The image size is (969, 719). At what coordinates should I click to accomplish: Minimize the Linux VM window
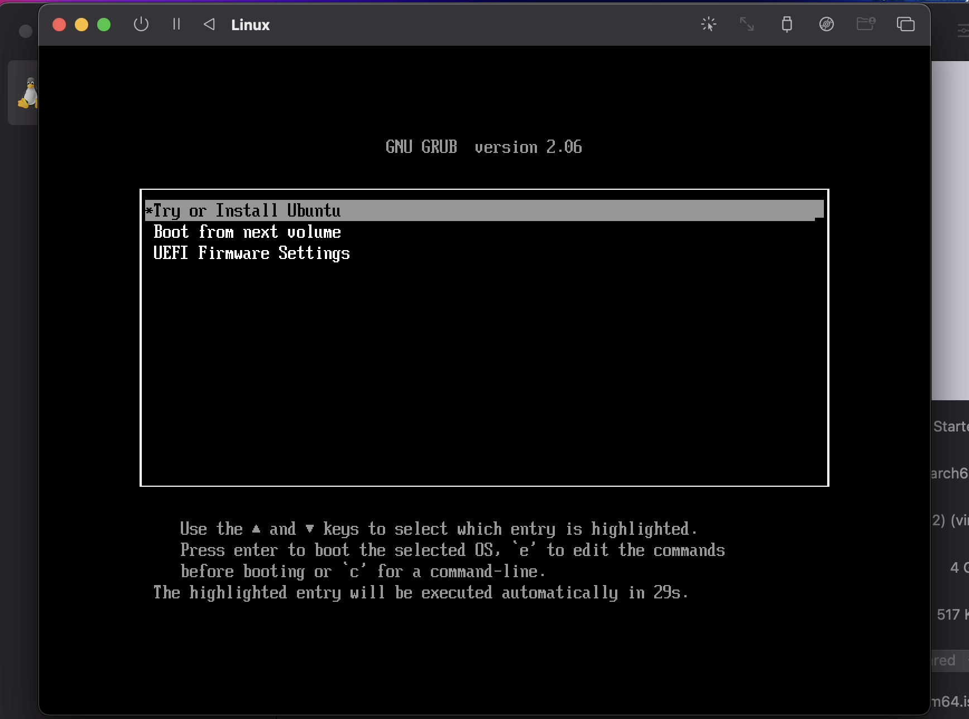click(81, 25)
